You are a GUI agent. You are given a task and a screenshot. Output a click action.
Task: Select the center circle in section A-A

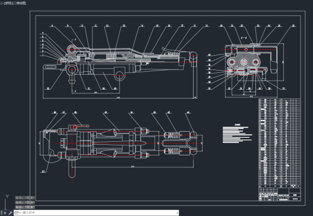[244, 62]
